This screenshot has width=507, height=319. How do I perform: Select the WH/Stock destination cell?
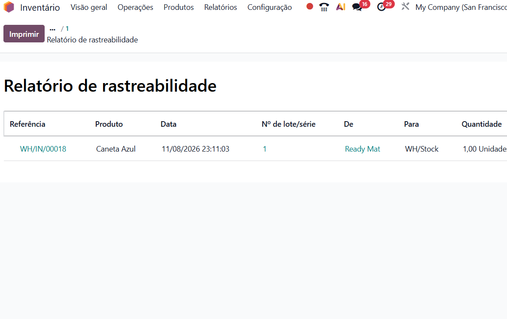(422, 149)
